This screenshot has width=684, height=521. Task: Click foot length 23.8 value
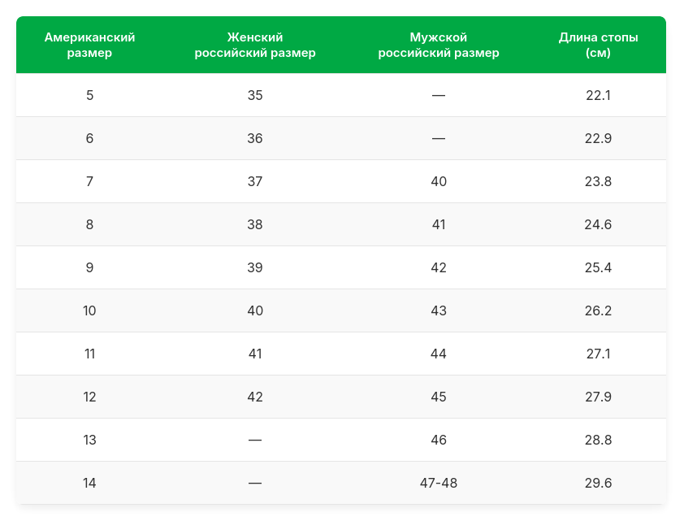coord(598,181)
